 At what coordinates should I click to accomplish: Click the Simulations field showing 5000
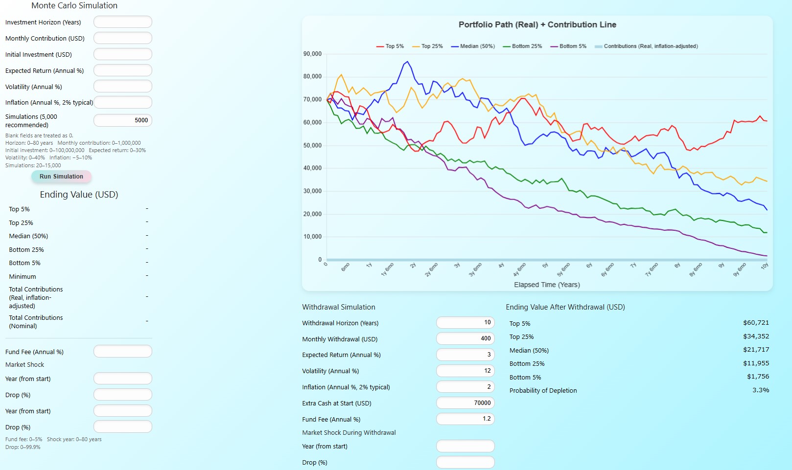[122, 120]
